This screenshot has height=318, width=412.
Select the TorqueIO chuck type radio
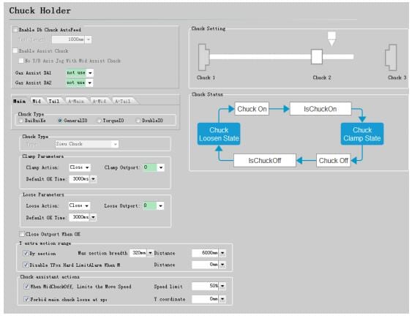point(99,121)
